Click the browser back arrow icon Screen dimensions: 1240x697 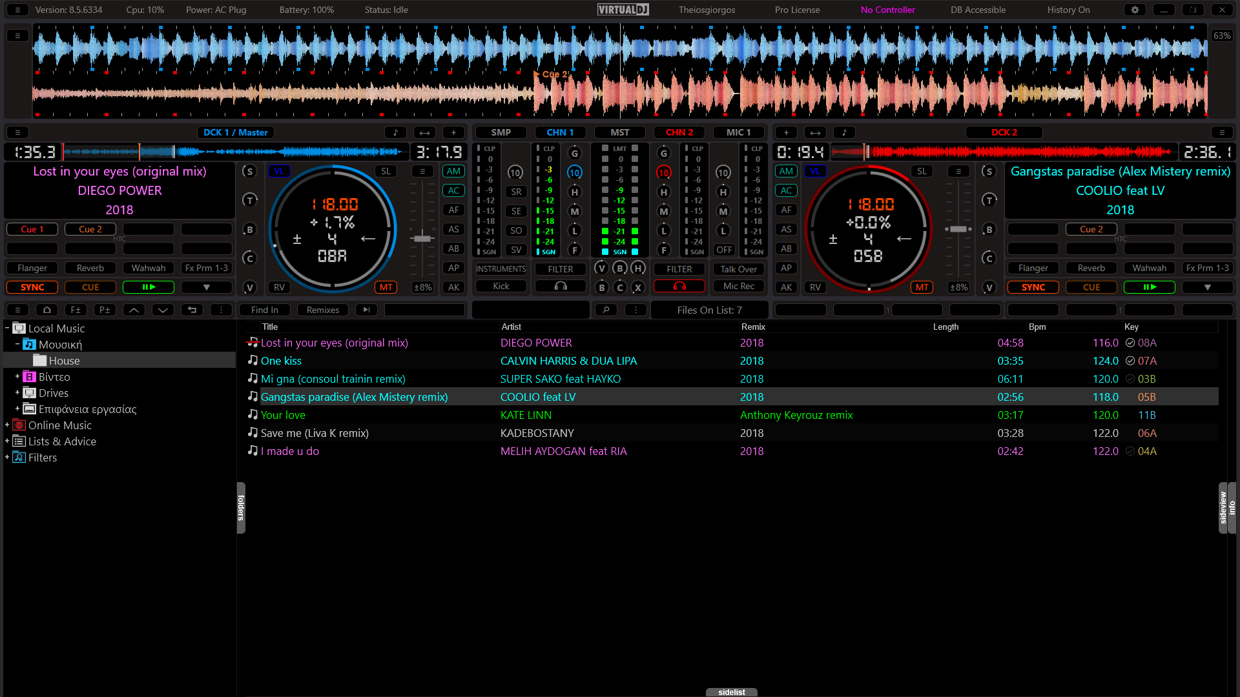[x=192, y=310]
